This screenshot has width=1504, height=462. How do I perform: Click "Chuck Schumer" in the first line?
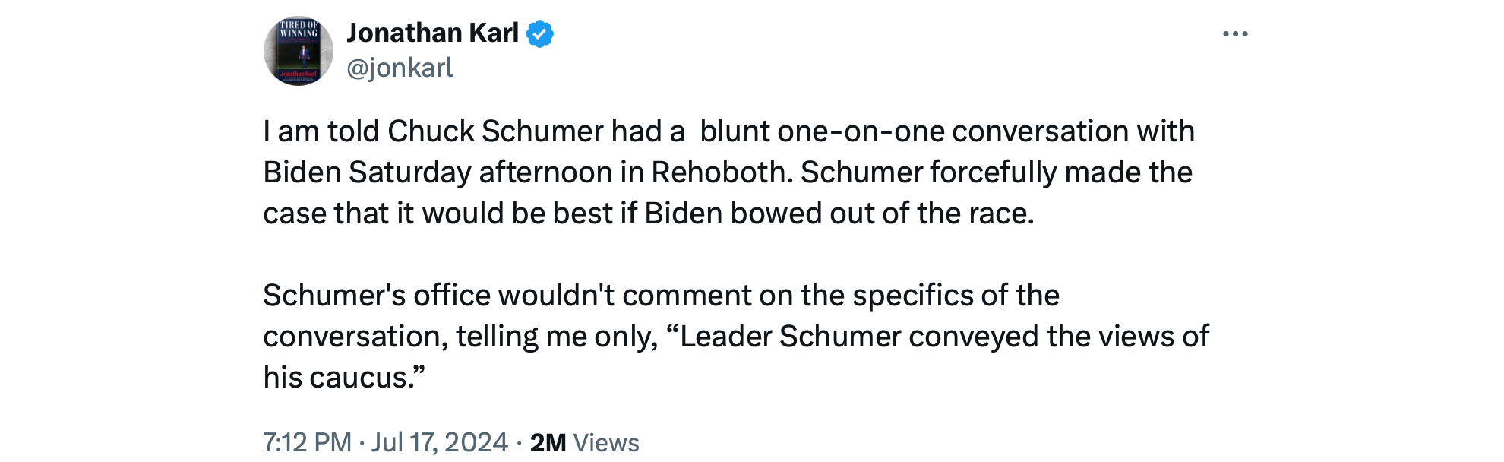point(496,131)
